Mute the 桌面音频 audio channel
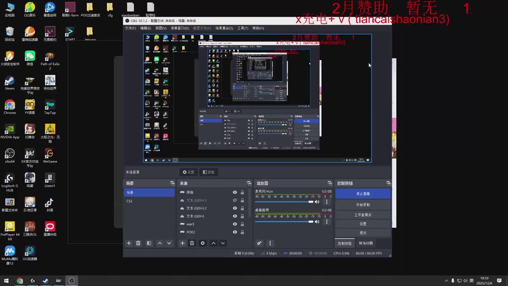 (x=317, y=222)
